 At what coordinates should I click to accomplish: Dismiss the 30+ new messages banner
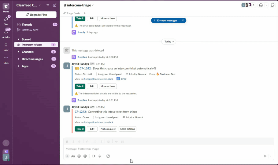(x=183, y=20)
